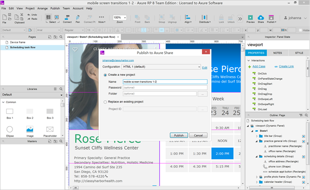Image resolution: width=310 pixels, height=190 pixels.
Task: Click the Distribute toolbar icon
Action: 205,17
